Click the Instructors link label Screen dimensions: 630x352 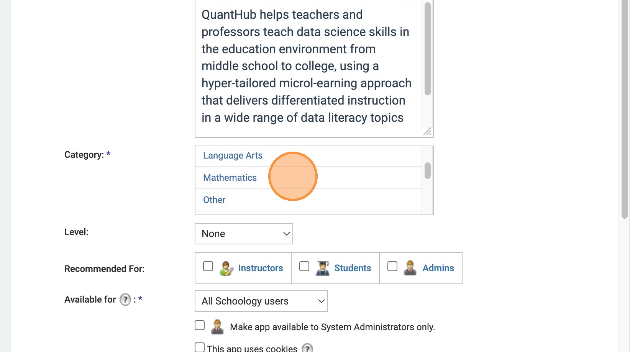[x=261, y=268]
